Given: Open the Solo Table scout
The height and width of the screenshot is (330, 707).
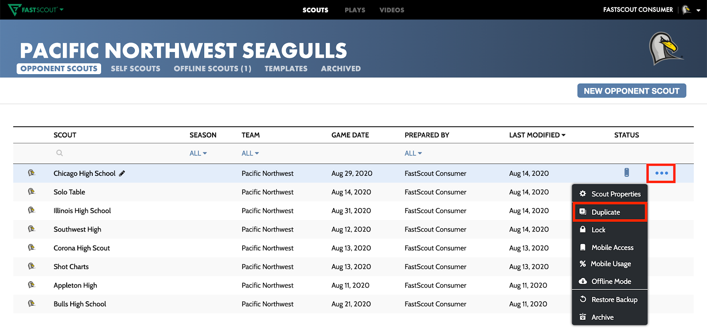Looking at the screenshot, I should (69, 192).
